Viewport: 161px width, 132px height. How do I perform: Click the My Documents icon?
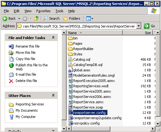11,111
